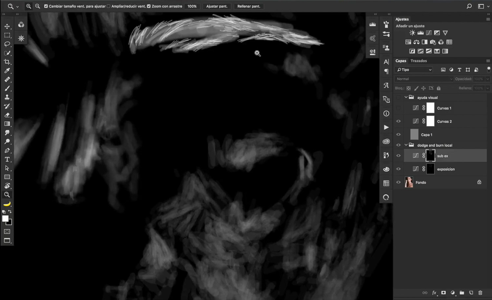Hide the dodge and burn local group
Image resolution: width=492 pixels, height=300 pixels.
click(x=398, y=145)
